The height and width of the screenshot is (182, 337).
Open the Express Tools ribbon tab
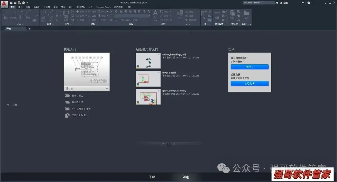(103, 7)
